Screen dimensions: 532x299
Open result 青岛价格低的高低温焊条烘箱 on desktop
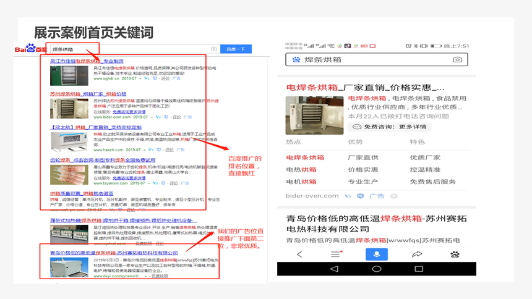click(x=114, y=253)
